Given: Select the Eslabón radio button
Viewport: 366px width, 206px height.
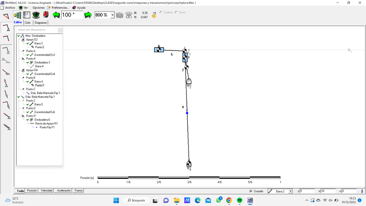Looking at the screenshot, I should (161, 13).
